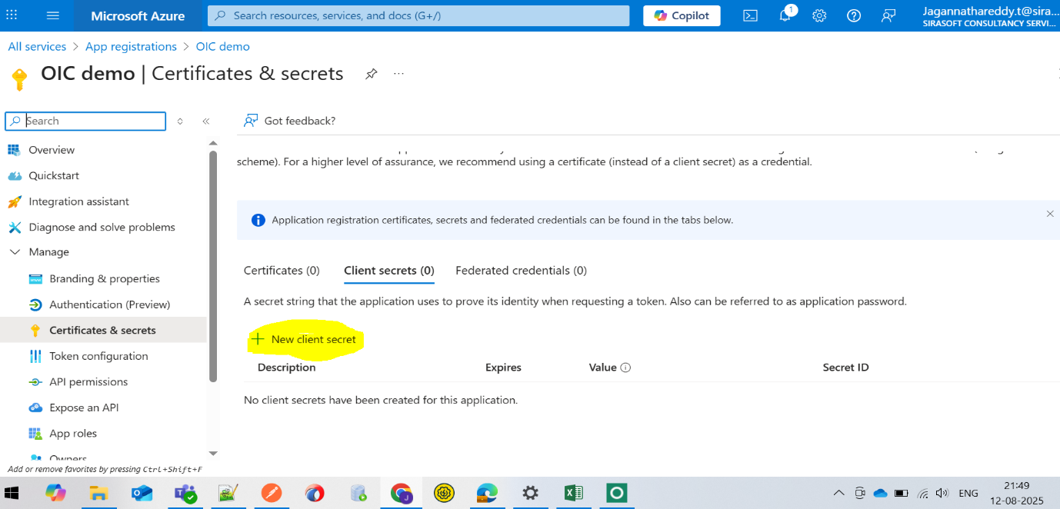Screen dimensions: 1060x509
Task: Open volume control in system tray
Action: (x=942, y=493)
